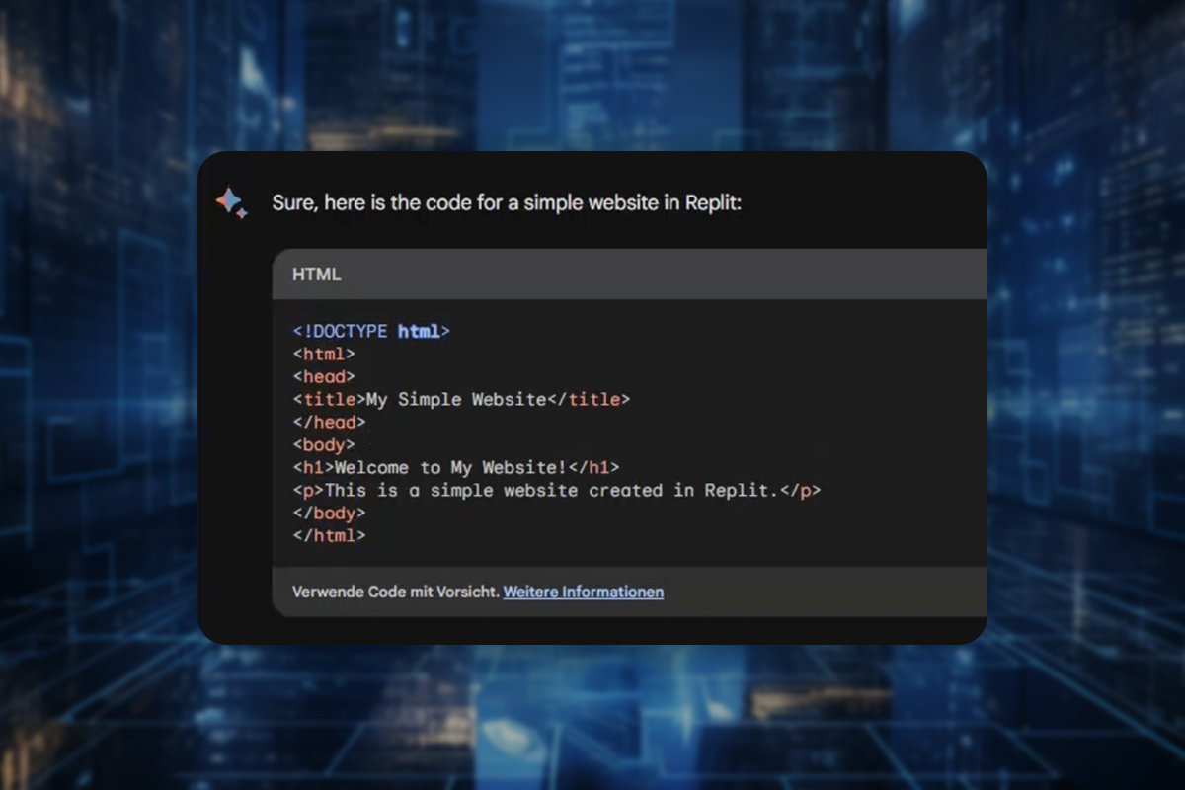
Task: Click the opening <head> tag line
Action: tap(324, 376)
